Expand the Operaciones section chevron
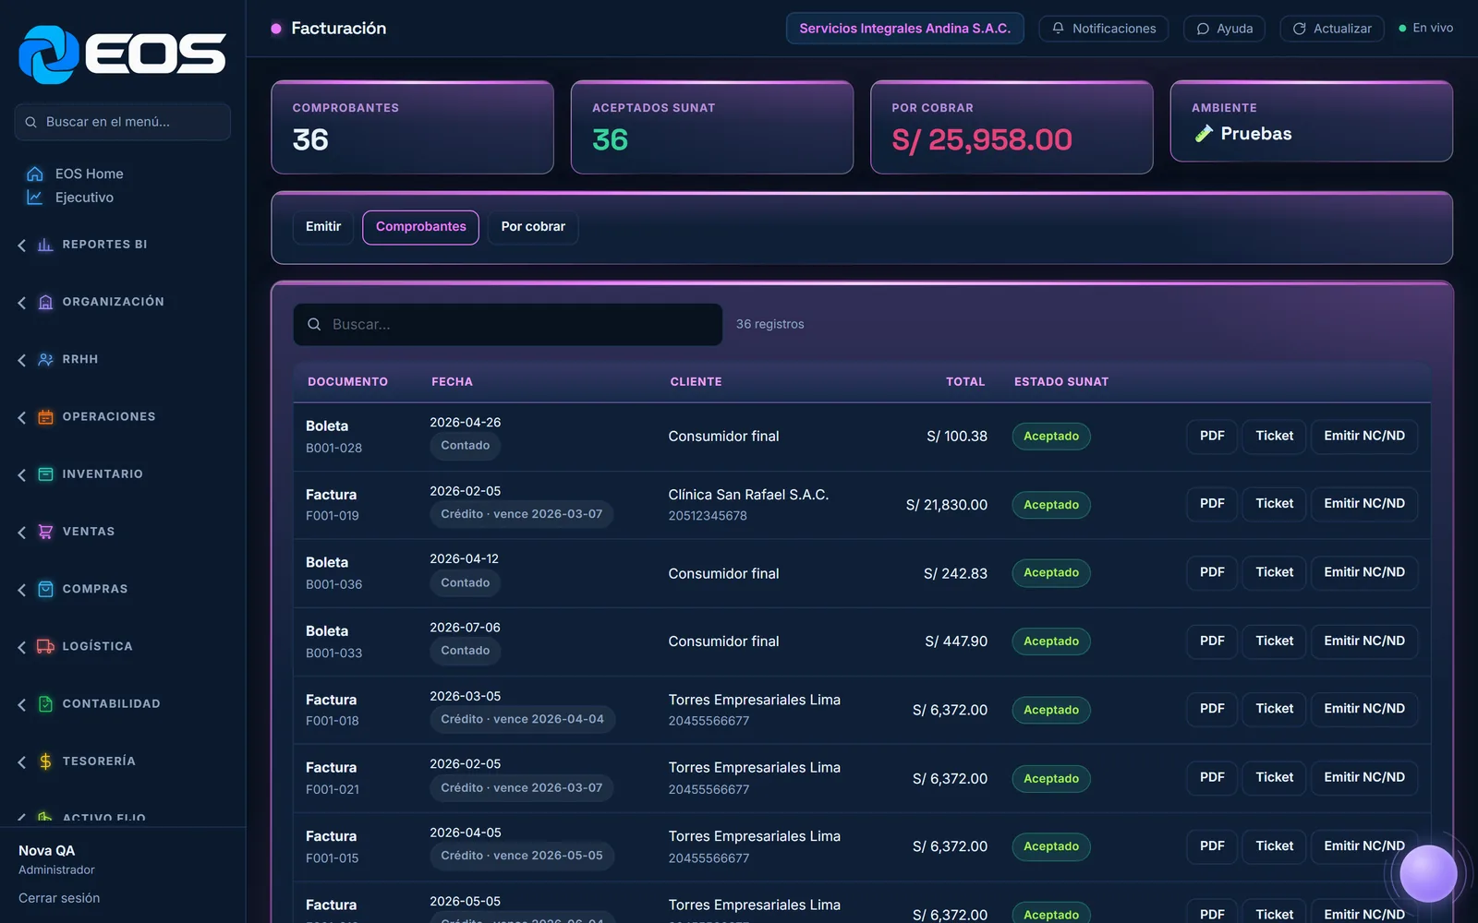This screenshot has width=1478, height=923. pos(22,417)
